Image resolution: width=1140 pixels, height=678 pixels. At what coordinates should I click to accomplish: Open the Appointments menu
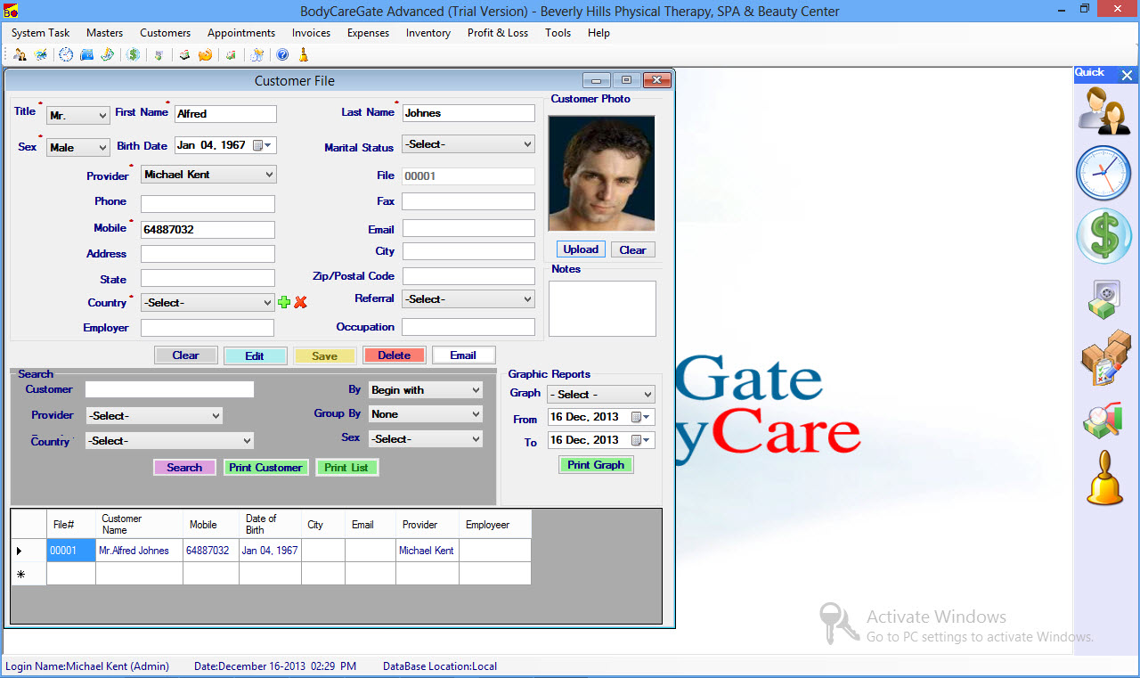pyautogui.click(x=241, y=33)
